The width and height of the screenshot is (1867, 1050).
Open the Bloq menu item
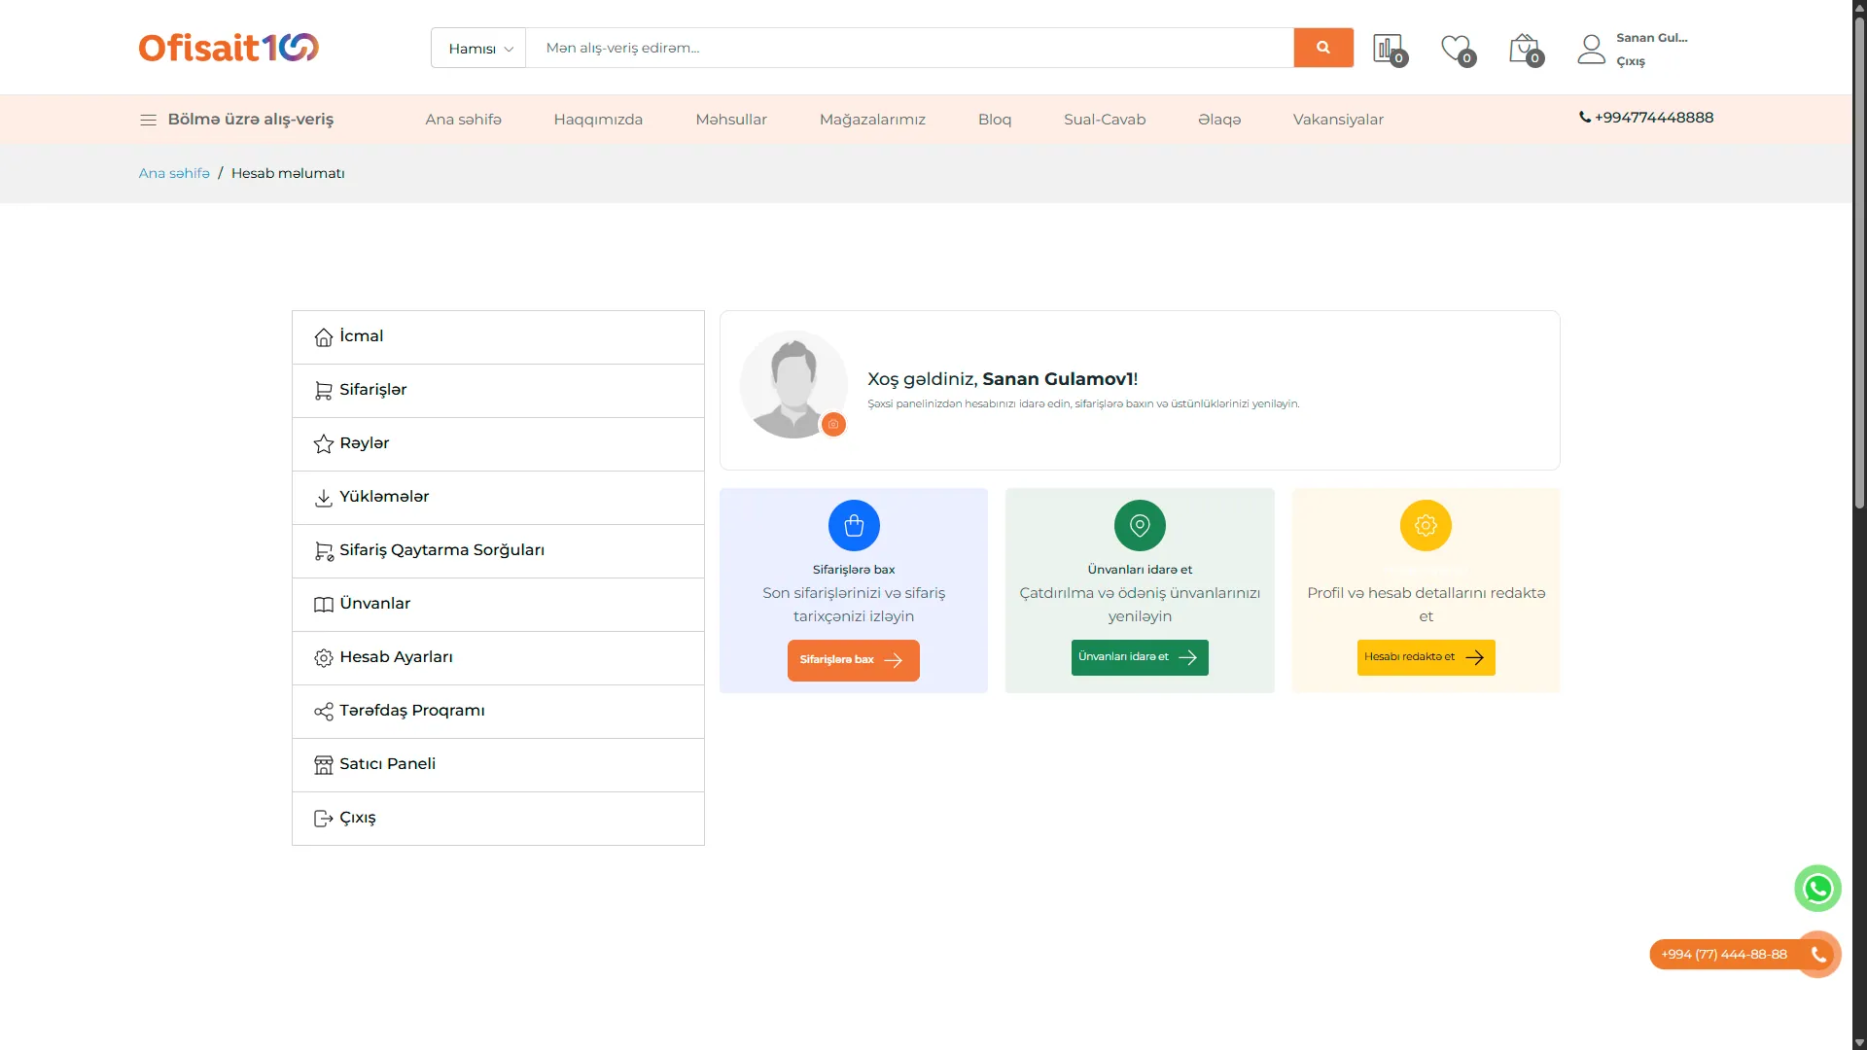[995, 120]
